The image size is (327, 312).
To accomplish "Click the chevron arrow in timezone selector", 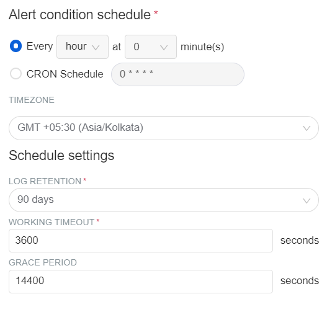I will click(307, 128).
